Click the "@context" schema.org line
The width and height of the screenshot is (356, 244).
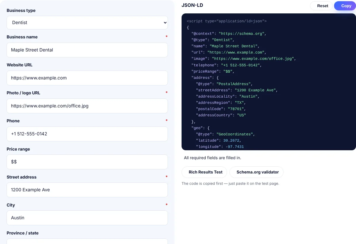click(229, 34)
